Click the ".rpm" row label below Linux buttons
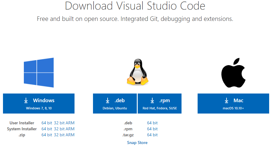The height and width of the screenshot is (147, 276). 128,129
